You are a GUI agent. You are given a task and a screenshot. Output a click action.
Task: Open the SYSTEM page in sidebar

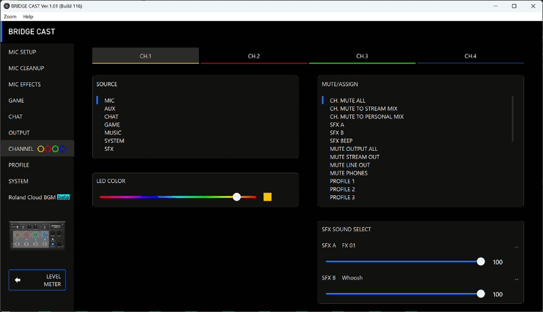pyautogui.click(x=37, y=181)
